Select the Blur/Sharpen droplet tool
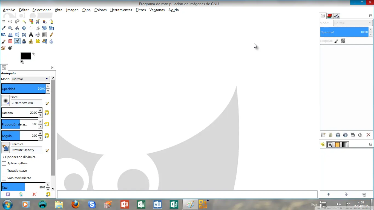Screen dimensions: 374x210 point(51,41)
